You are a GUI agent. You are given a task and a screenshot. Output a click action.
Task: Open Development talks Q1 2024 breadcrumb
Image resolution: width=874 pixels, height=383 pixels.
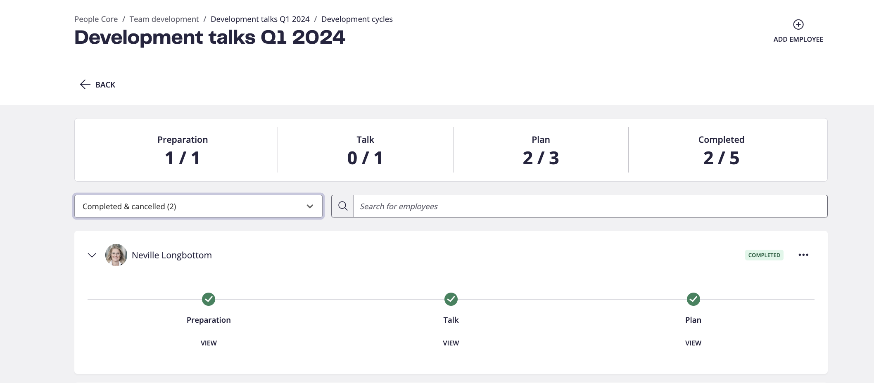260,19
